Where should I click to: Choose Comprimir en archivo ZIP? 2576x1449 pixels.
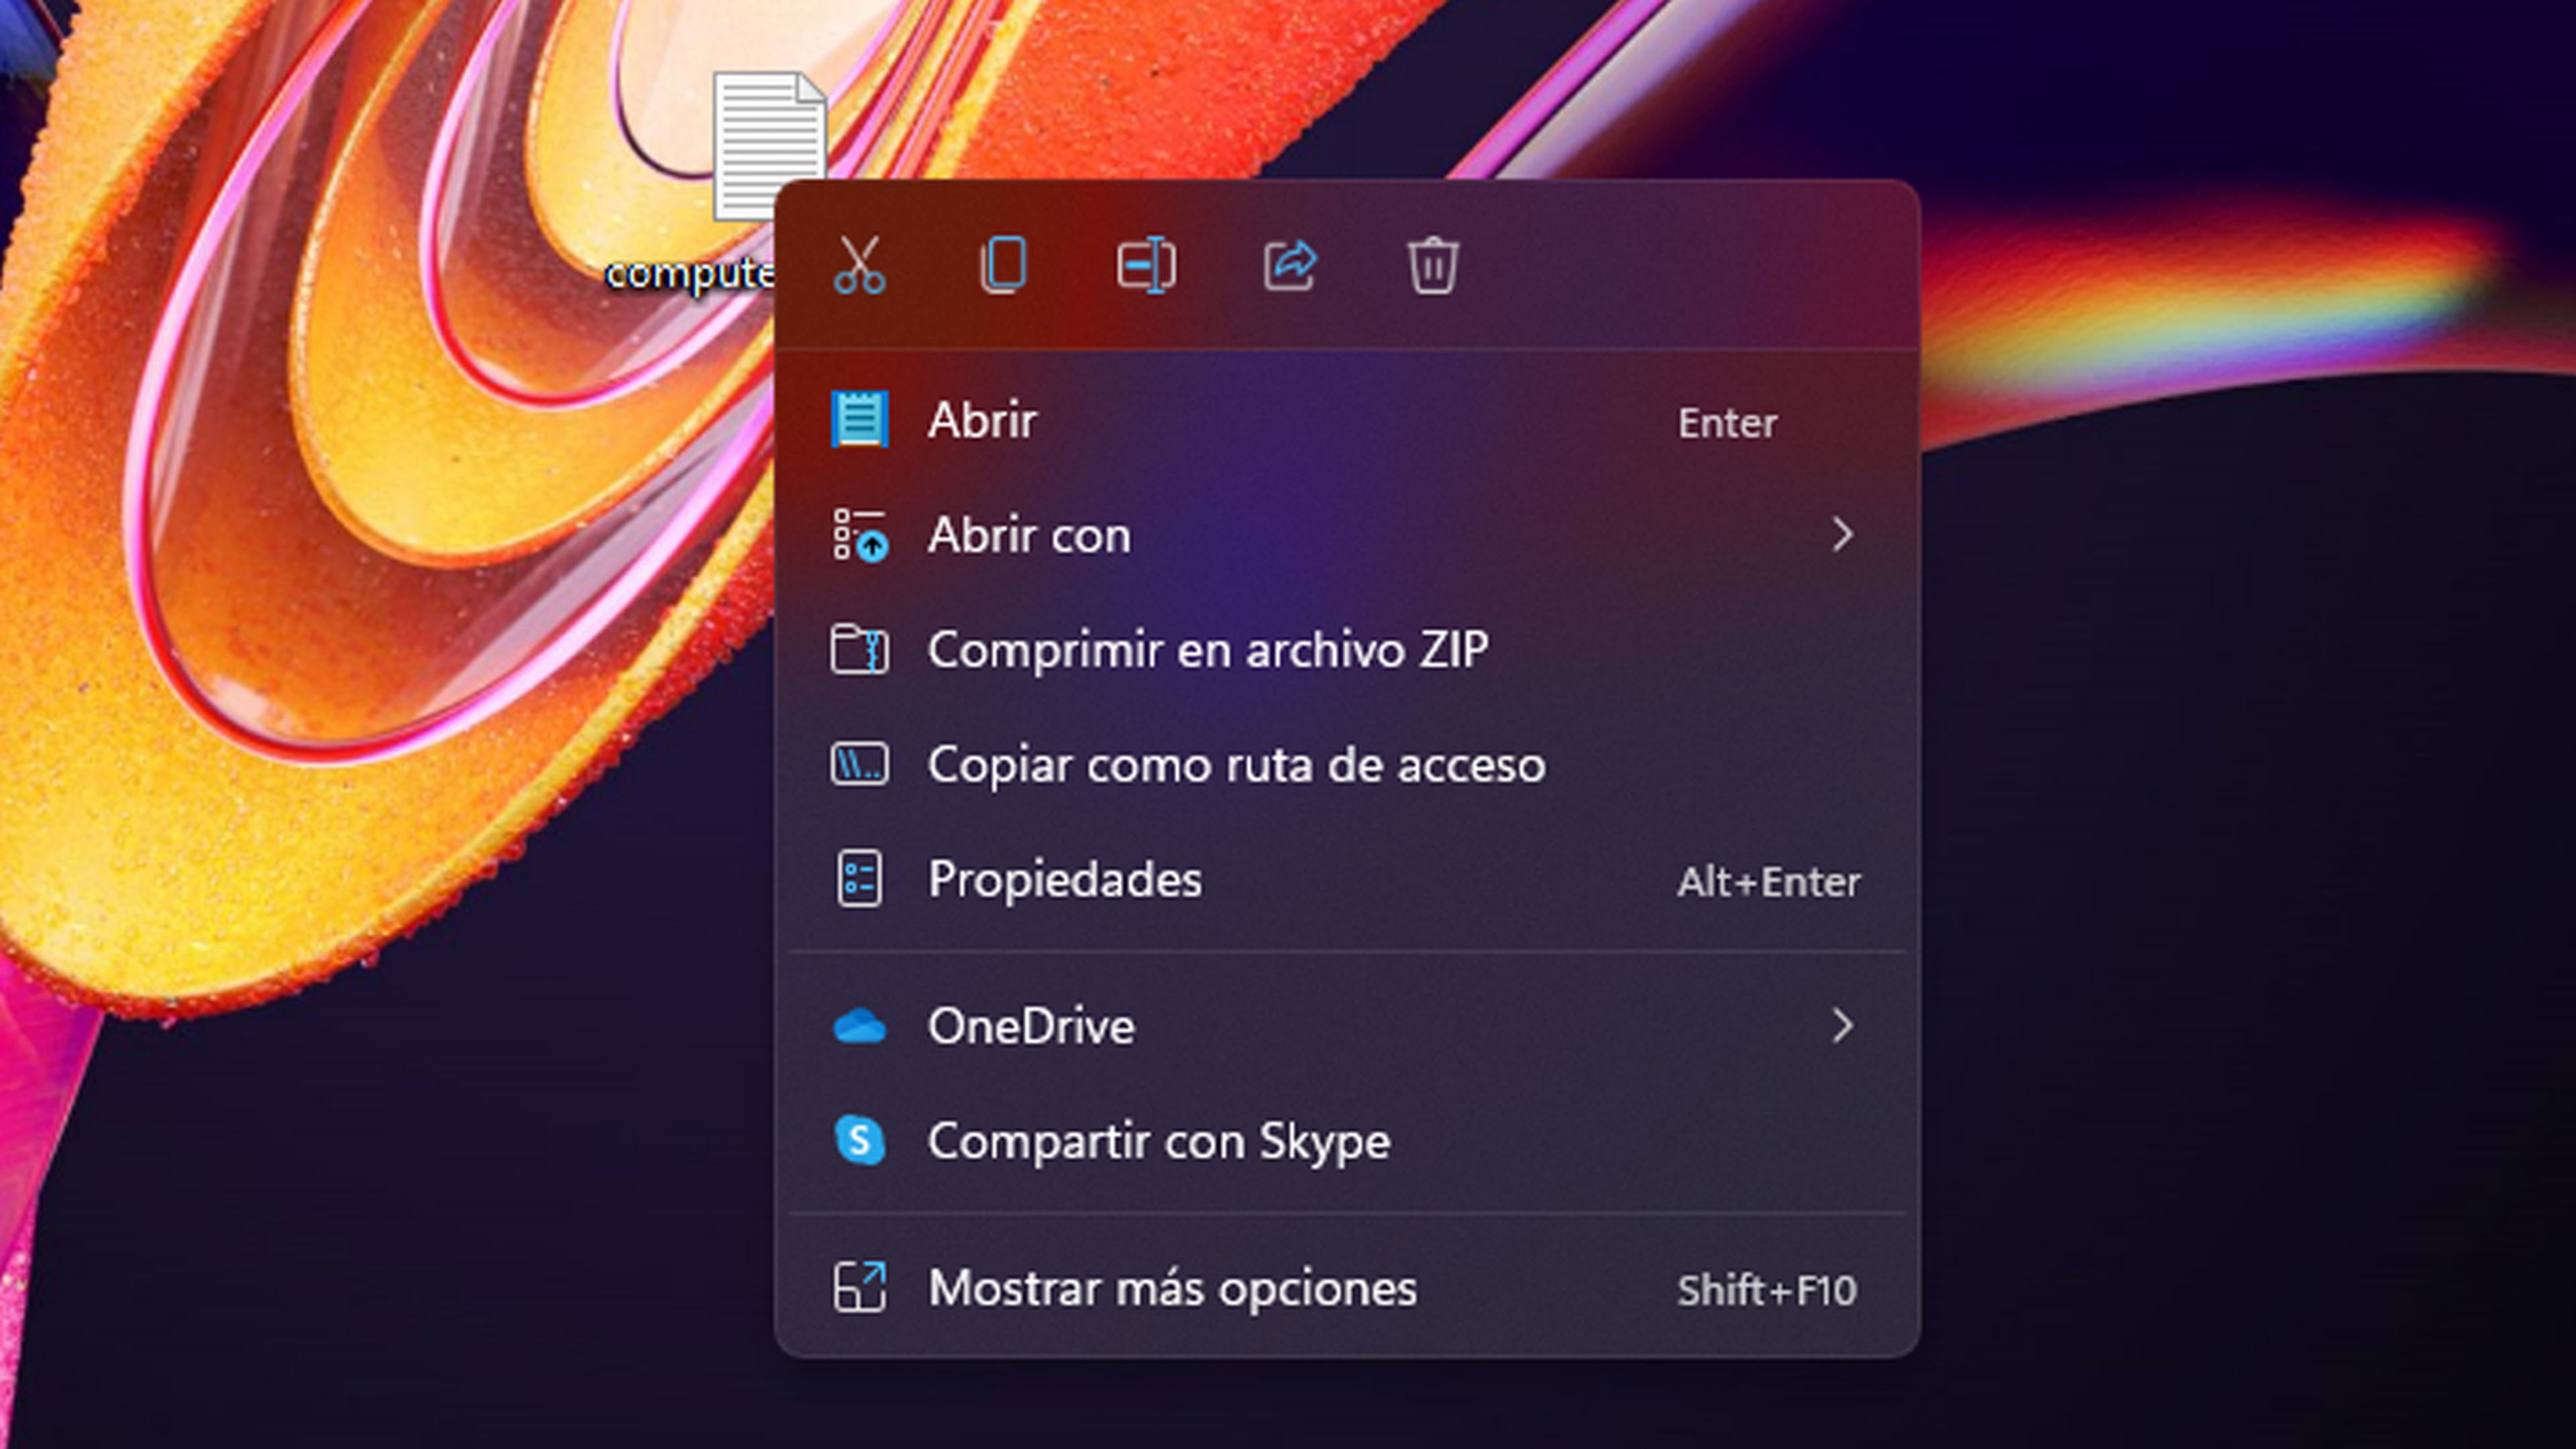click(x=1347, y=650)
